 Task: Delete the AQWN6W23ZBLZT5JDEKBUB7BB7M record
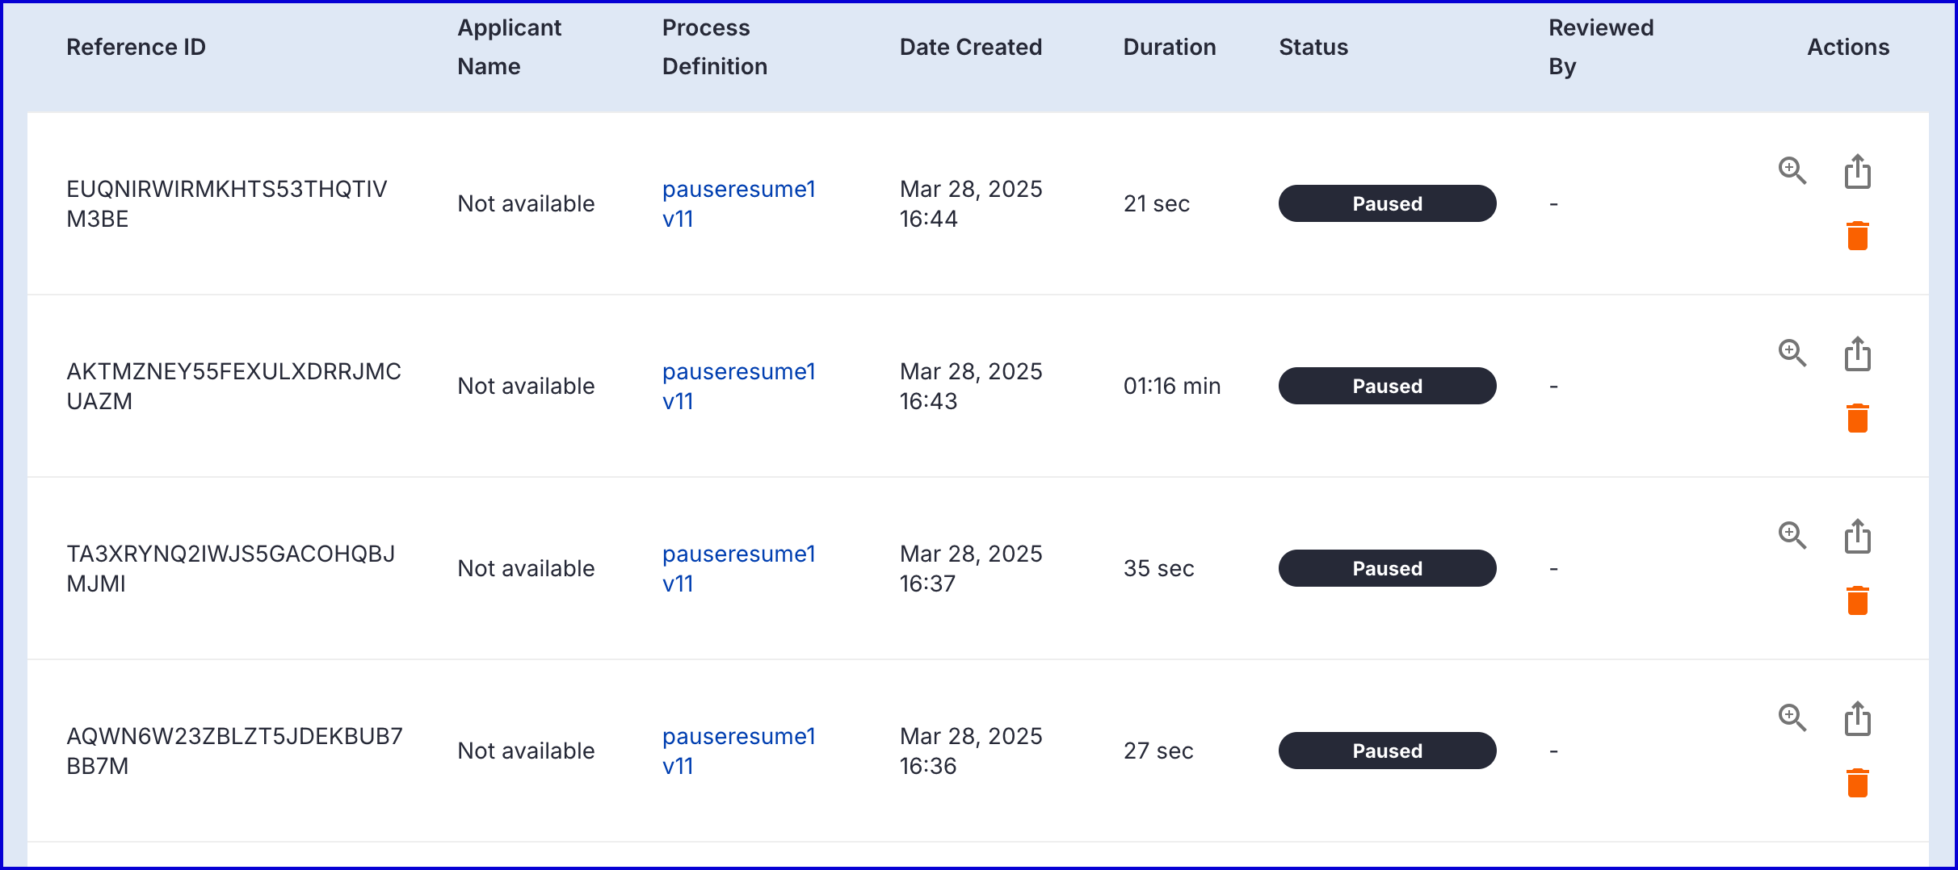click(x=1857, y=783)
